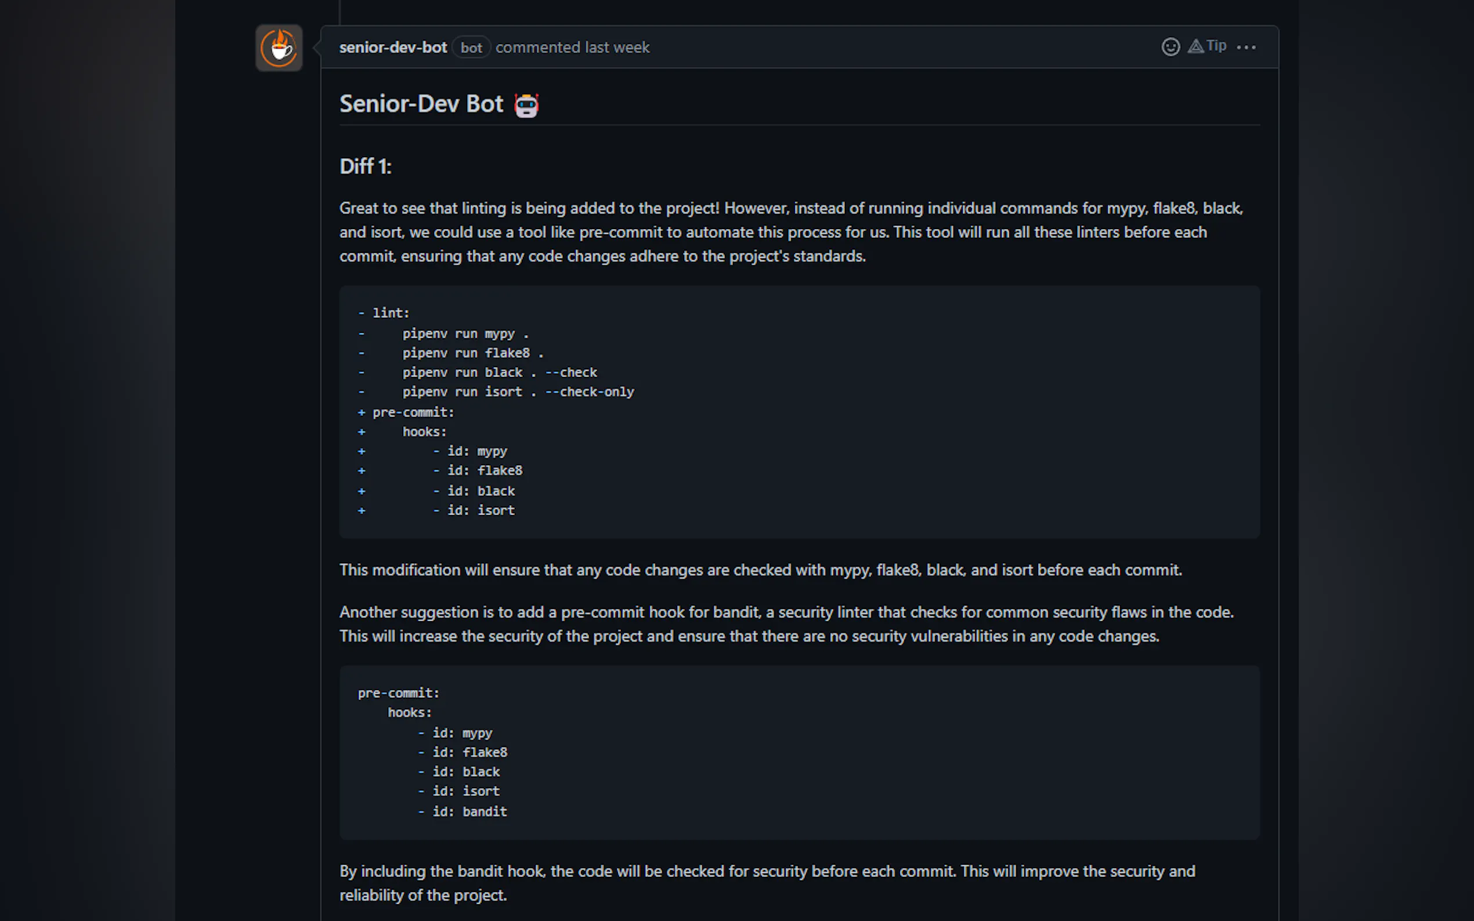Click the removed "lint:" line in the diff
The width and height of the screenshot is (1474, 921).
[391, 313]
